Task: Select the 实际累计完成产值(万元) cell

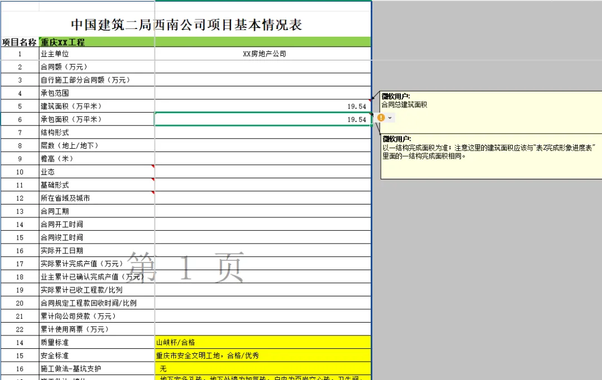Action: pos(97,264)
